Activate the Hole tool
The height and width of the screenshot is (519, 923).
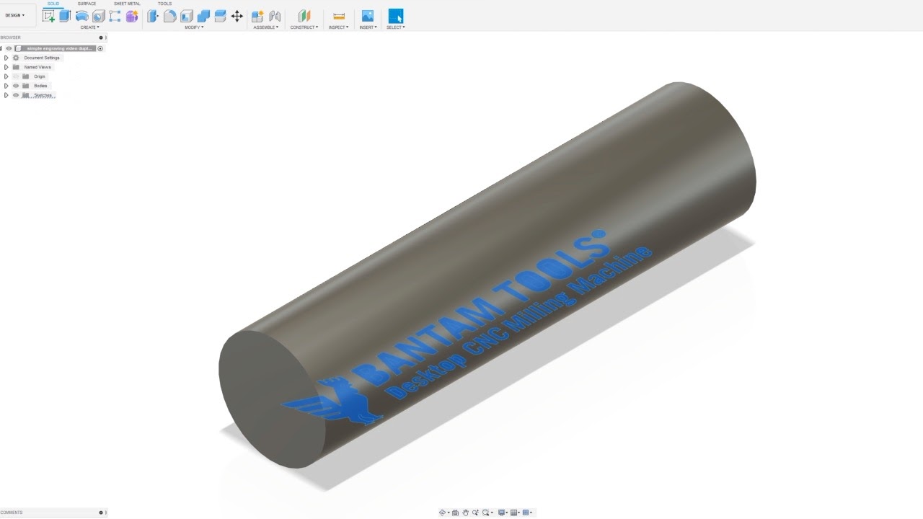coord(98,16)
